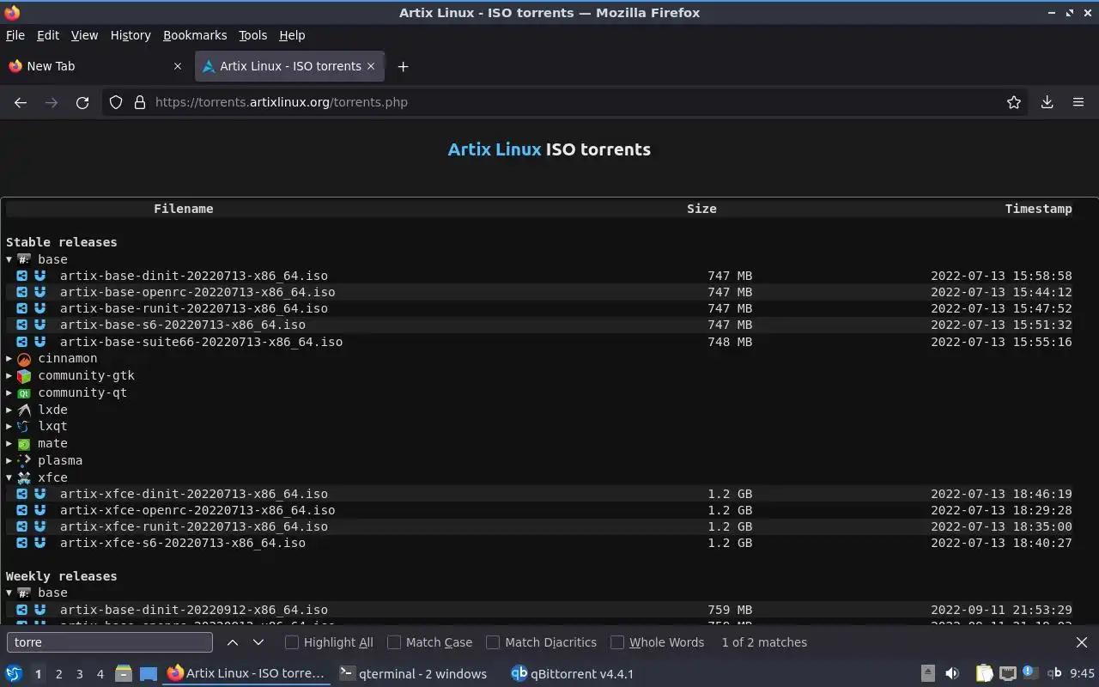
Task: Close the Artix Linux ISO torrents tab
Action: [x=371, y=66]
